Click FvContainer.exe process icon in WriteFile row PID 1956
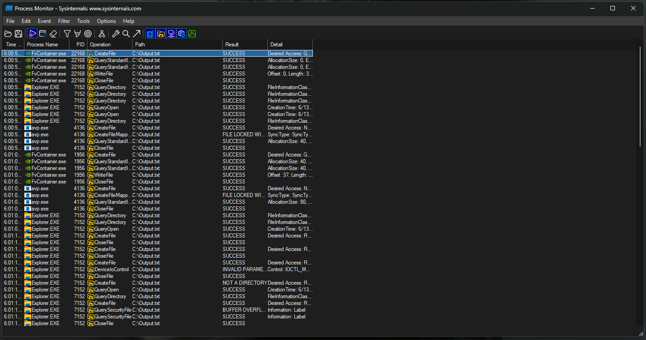Screen dimensions: 646x340 [28, 175]
